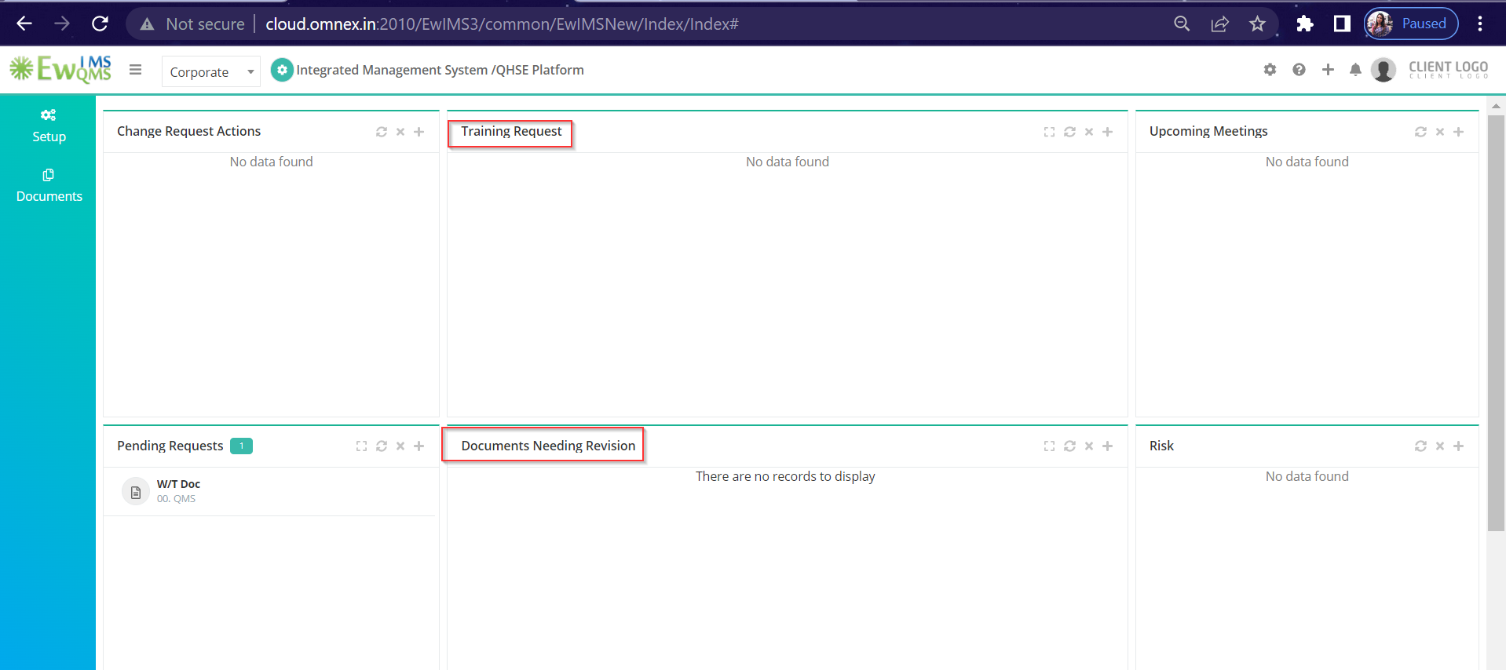Click the Training Request widget title

click(x=511, y=131)
